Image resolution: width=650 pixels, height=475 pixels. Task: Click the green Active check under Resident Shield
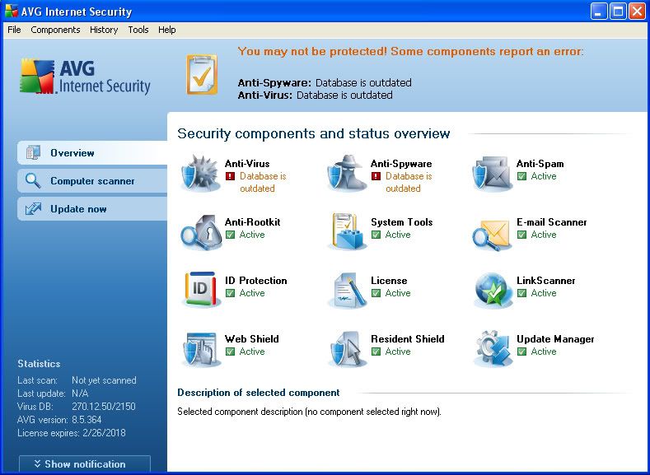376,352
